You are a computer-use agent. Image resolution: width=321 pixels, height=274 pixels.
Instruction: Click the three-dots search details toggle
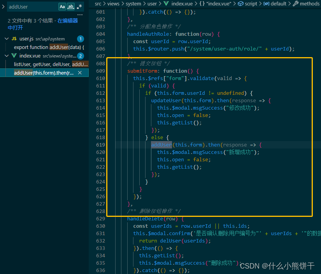80,15
